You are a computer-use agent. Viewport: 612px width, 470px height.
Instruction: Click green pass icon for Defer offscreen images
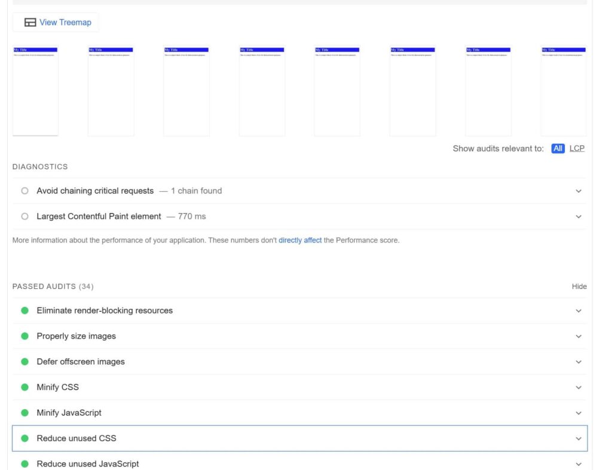pos(25,362)
